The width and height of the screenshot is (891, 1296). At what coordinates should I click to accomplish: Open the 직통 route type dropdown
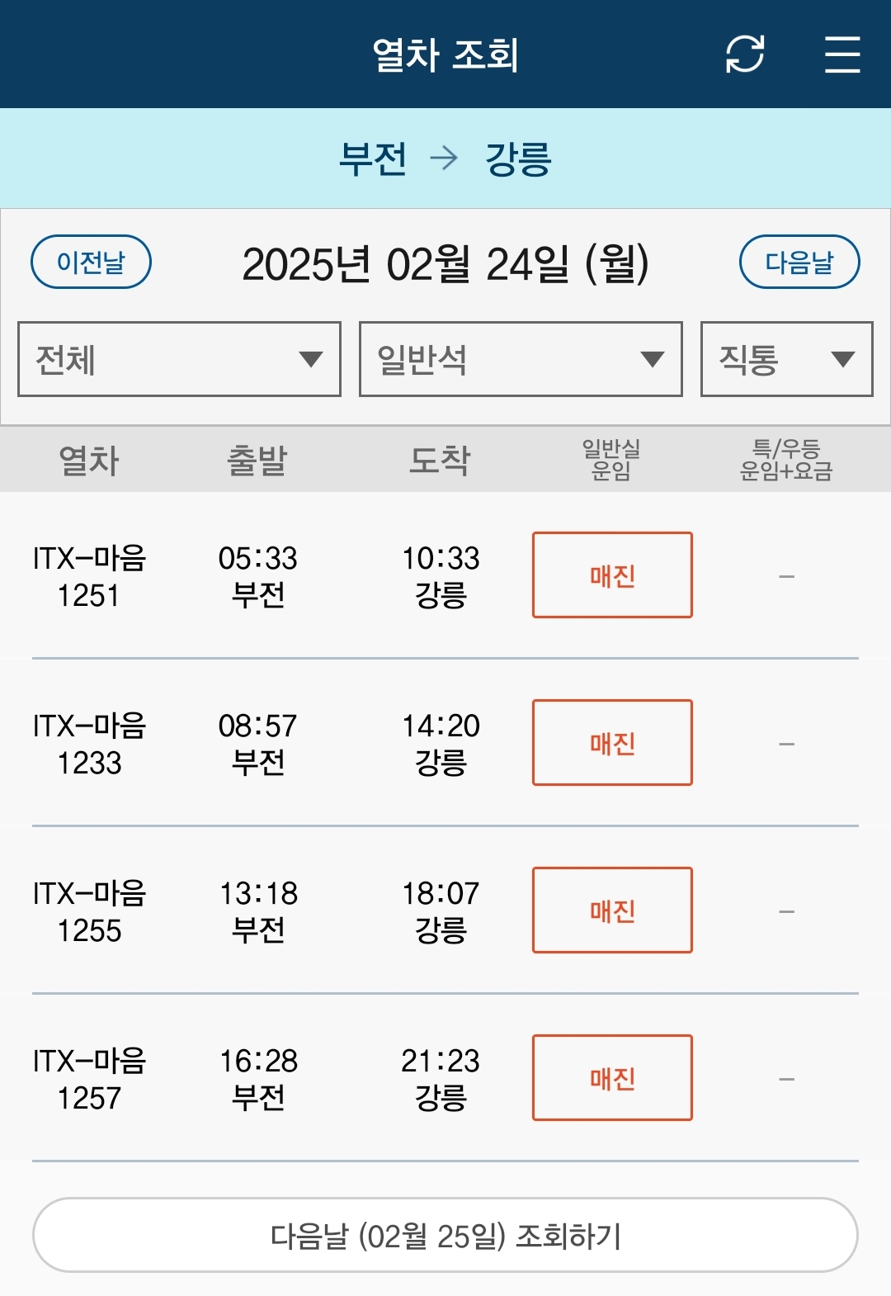tap(786, 359)
